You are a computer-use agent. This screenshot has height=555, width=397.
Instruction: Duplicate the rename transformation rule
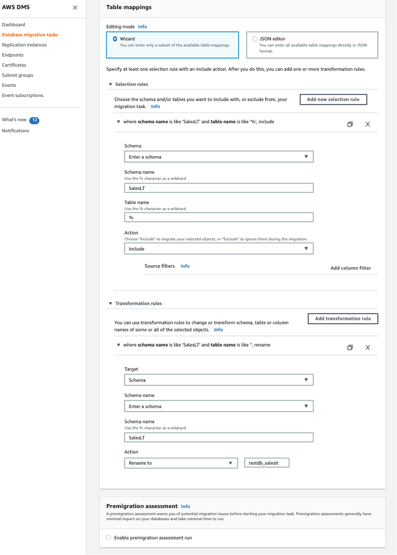[350, 347]
